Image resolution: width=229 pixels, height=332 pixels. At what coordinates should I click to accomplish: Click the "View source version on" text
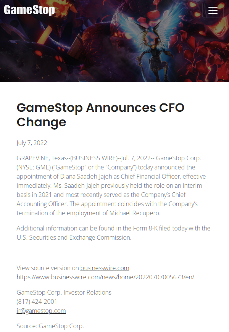click(48, 268)
